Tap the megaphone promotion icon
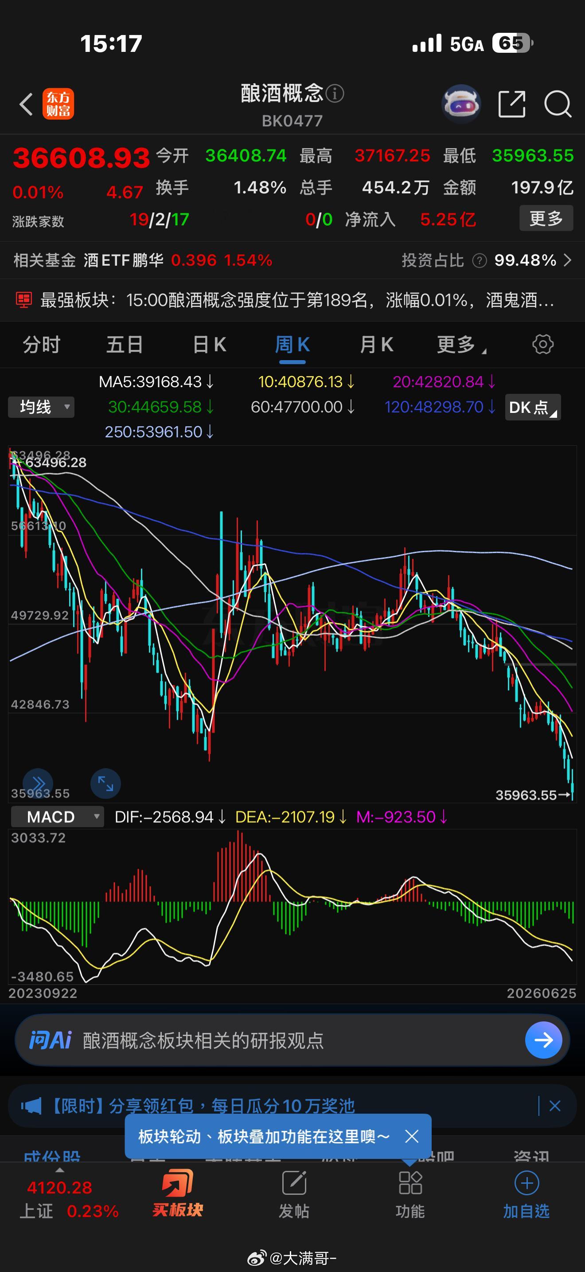The width and height of the screenshot is (585, 1272). [31, 1106]
